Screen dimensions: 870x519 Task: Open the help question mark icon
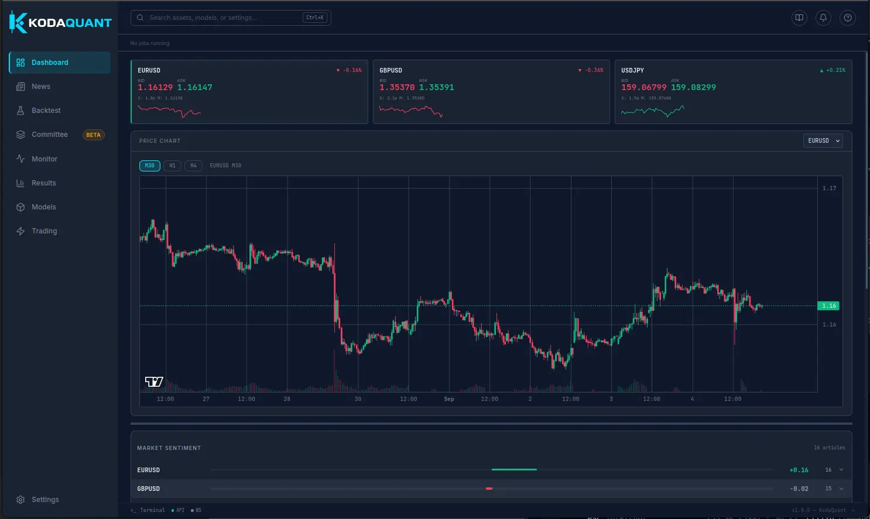pyautogui.click(x=848, y=18)
